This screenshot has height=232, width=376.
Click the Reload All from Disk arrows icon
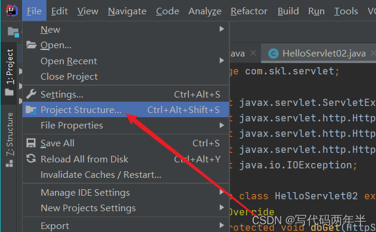point(31,159)
